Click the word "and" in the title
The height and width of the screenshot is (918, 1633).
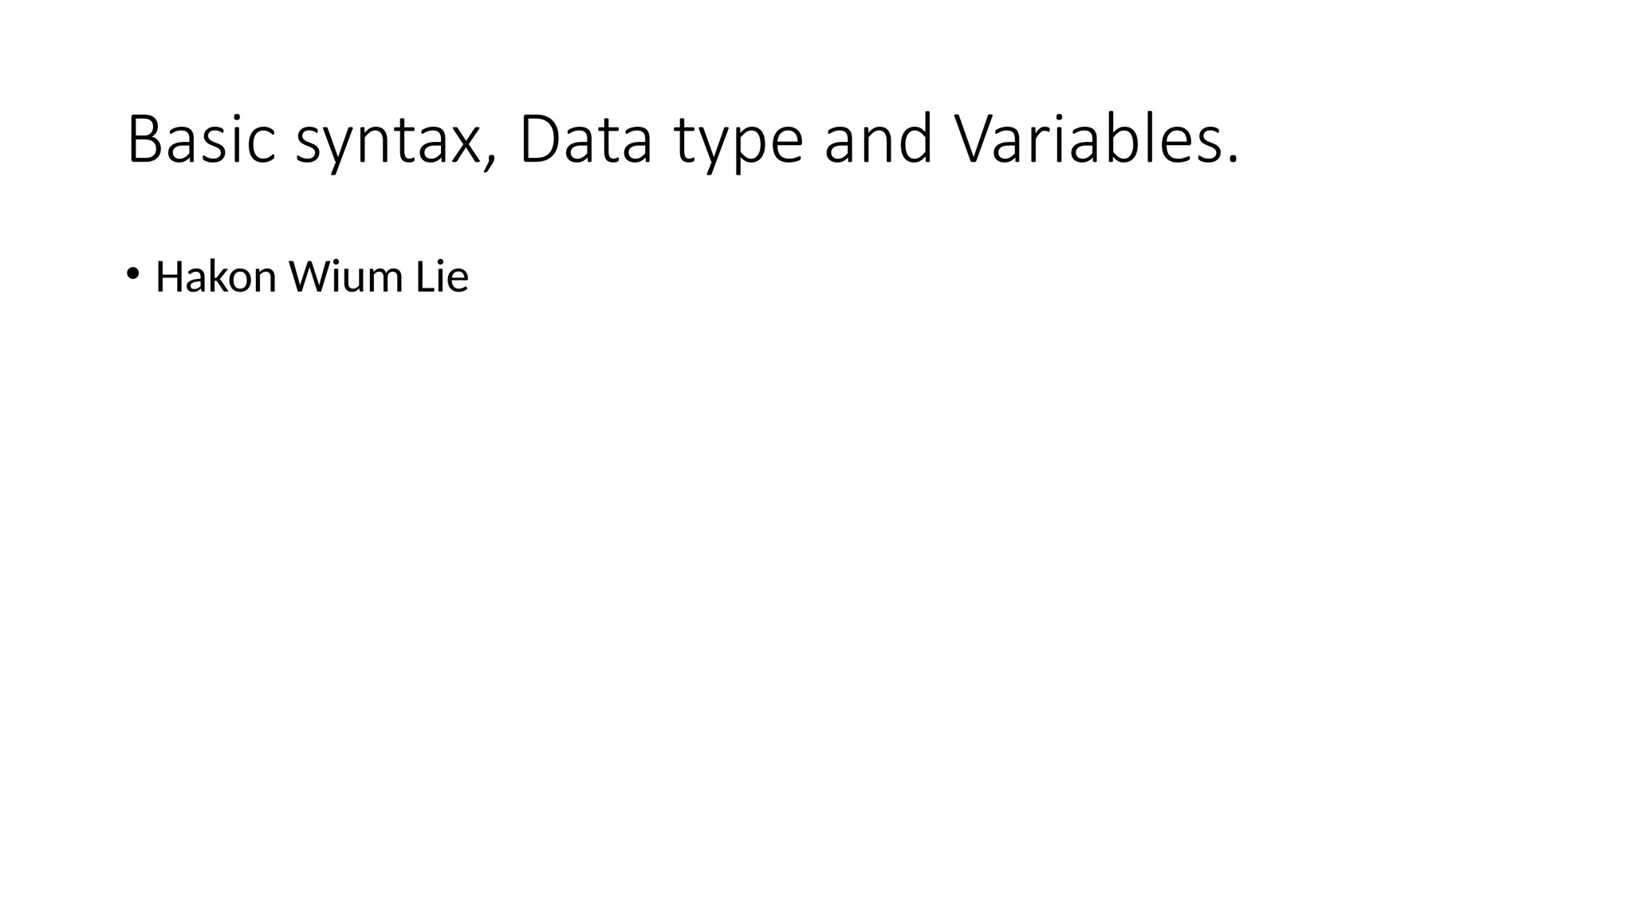coord(878,140)
